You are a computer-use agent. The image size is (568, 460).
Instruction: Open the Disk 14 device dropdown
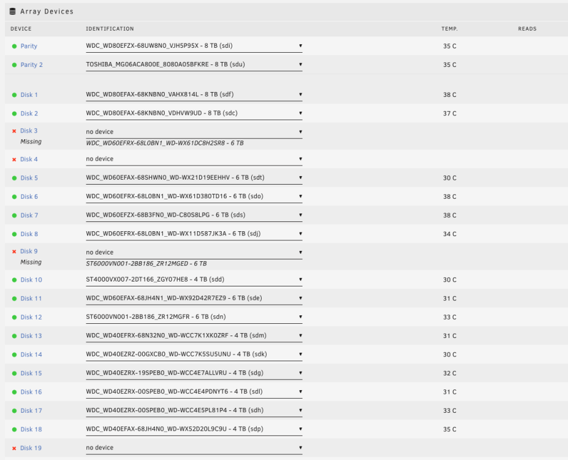[194, 355]
